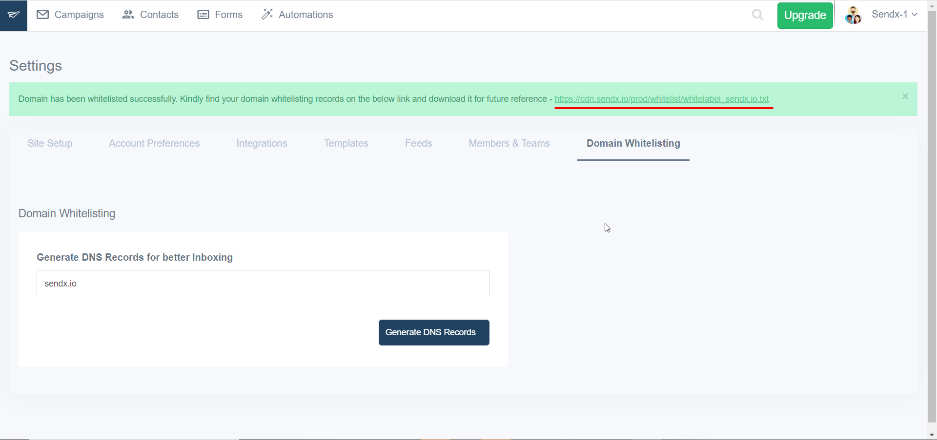Open the Members & Teams tab
937x440 pixels.
point(509,143)
